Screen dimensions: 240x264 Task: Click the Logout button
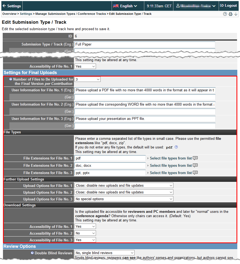coord(228,6)
